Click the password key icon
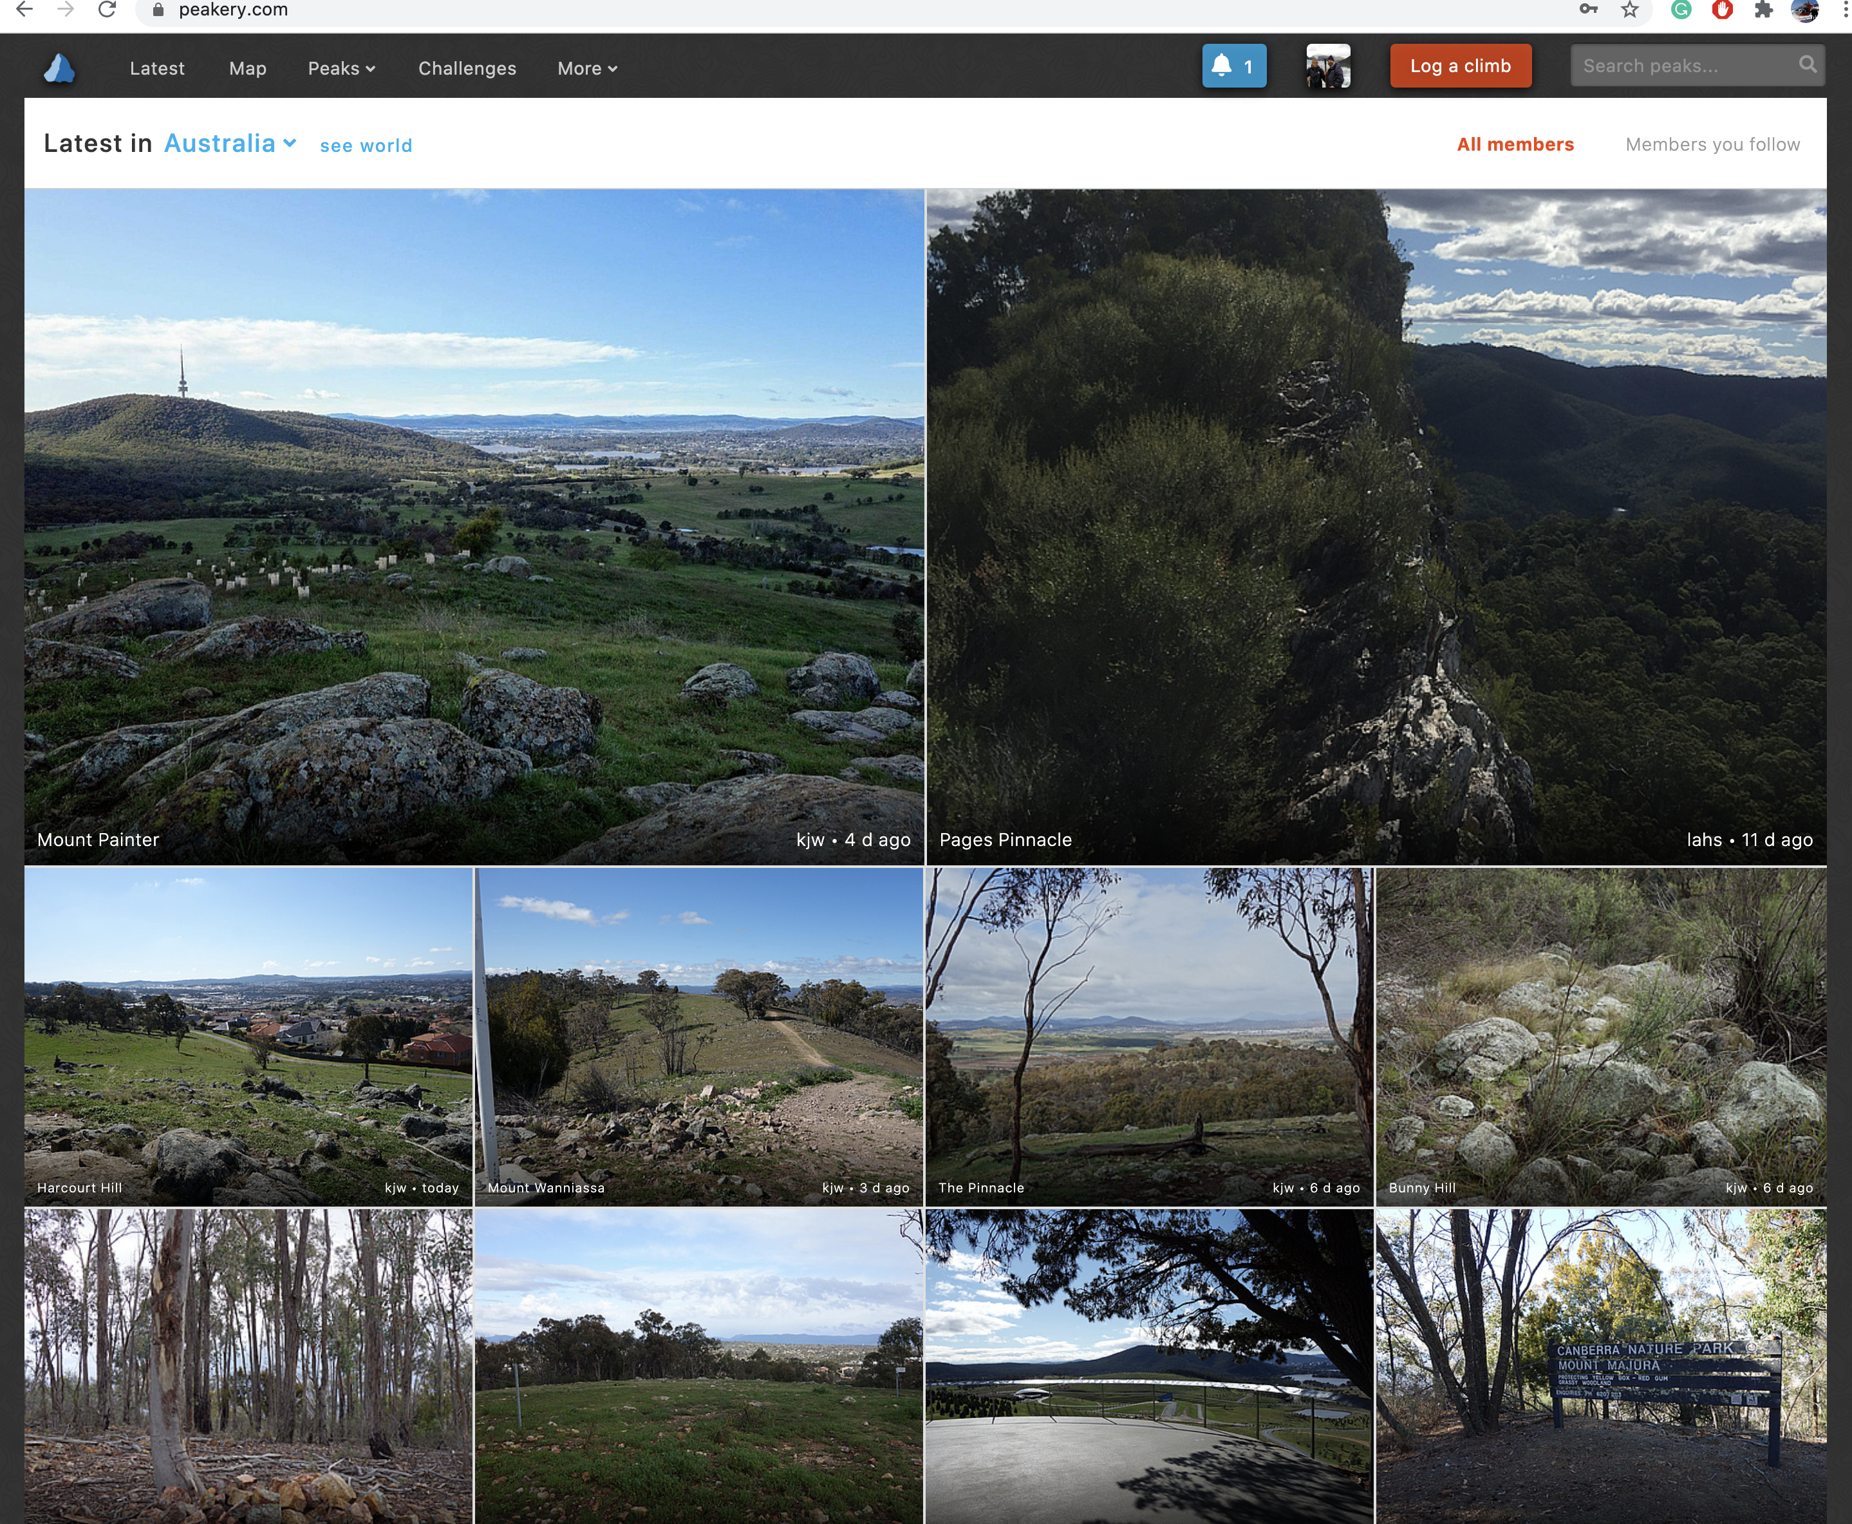 (1588, 10)
